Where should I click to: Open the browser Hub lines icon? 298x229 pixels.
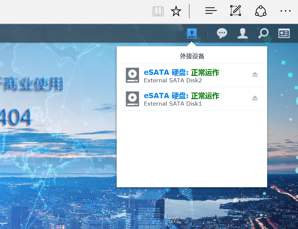click(211, 11)
